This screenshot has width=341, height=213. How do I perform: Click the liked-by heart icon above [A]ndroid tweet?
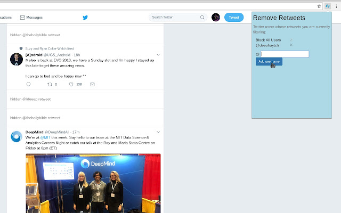point(21,48)
